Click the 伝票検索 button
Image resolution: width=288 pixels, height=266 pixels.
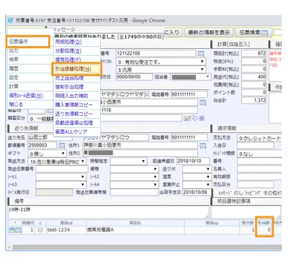253,32
